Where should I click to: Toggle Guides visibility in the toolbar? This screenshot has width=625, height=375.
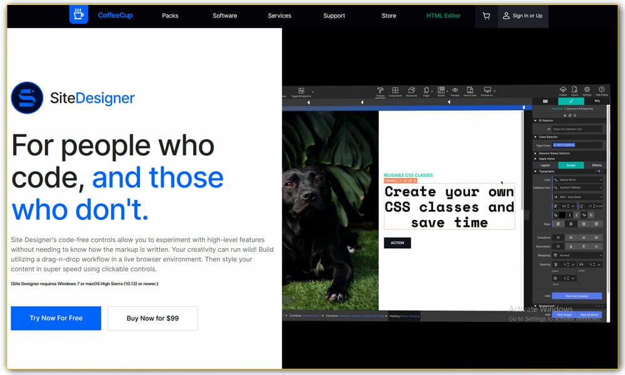442,91
